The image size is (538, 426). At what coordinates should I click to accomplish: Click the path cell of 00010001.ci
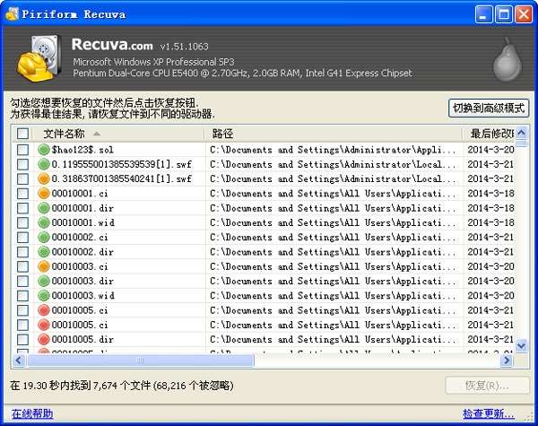point(333,193)
